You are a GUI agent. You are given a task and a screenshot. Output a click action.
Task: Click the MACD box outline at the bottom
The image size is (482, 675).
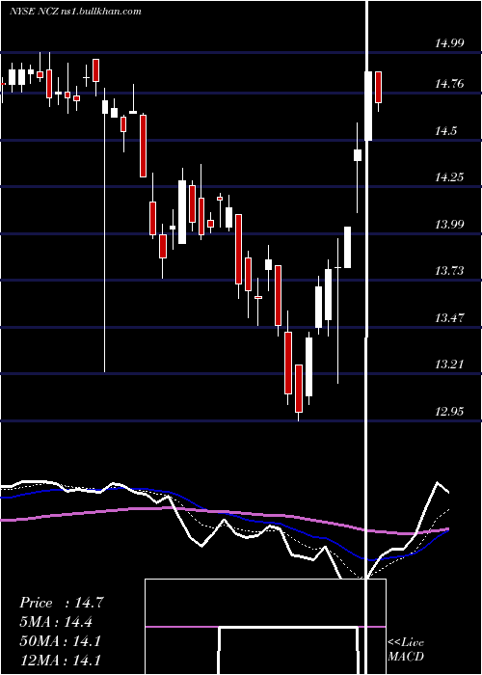pyautogui.click(x=265, y=627)
